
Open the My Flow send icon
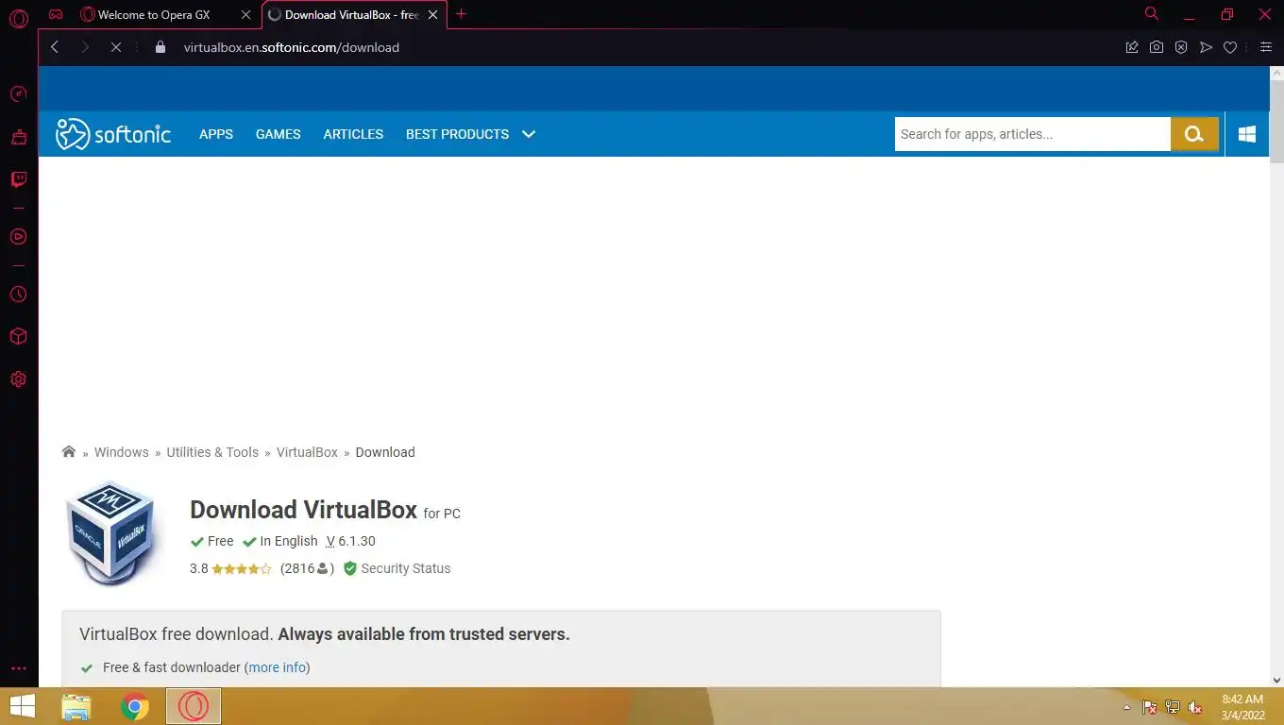click(x=1206, y=47)
